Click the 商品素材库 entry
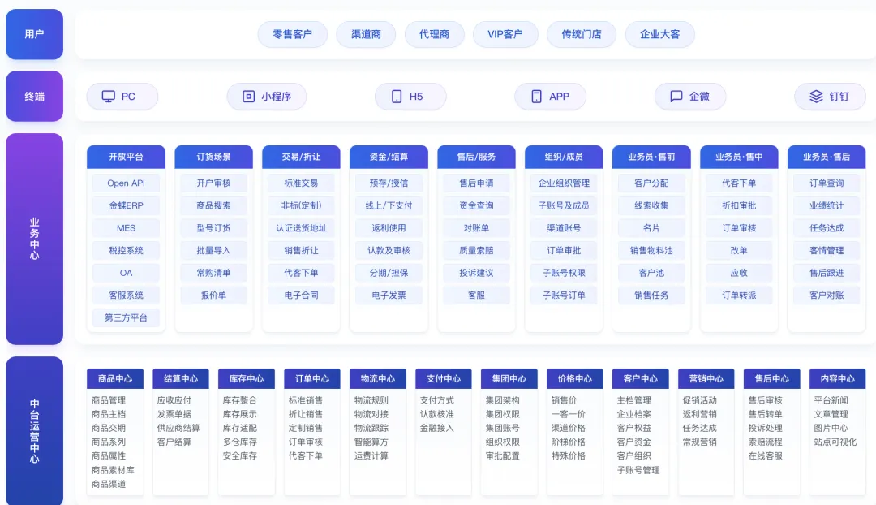Viewport: 876px width, 505px height. [113, 470]
